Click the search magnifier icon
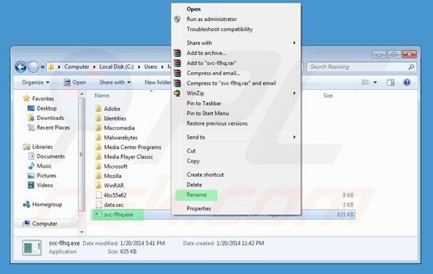Screen dimensions: 433x274 411,67
